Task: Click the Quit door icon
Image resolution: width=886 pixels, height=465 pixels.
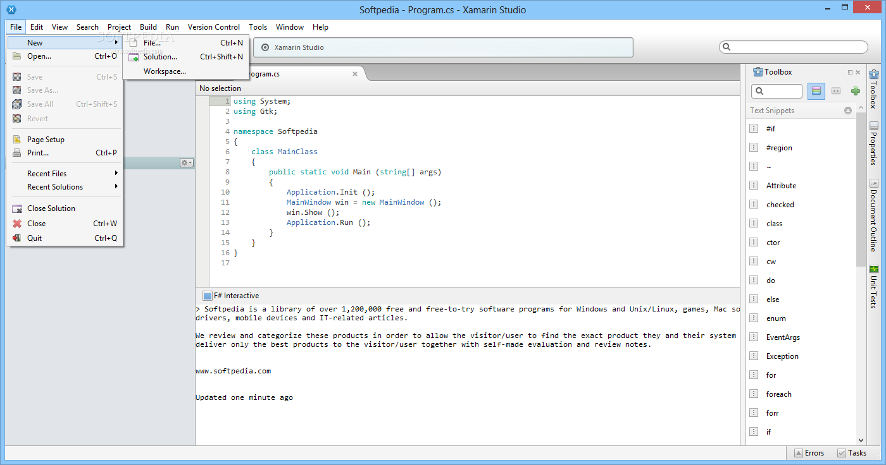Action: coord(17,238)
